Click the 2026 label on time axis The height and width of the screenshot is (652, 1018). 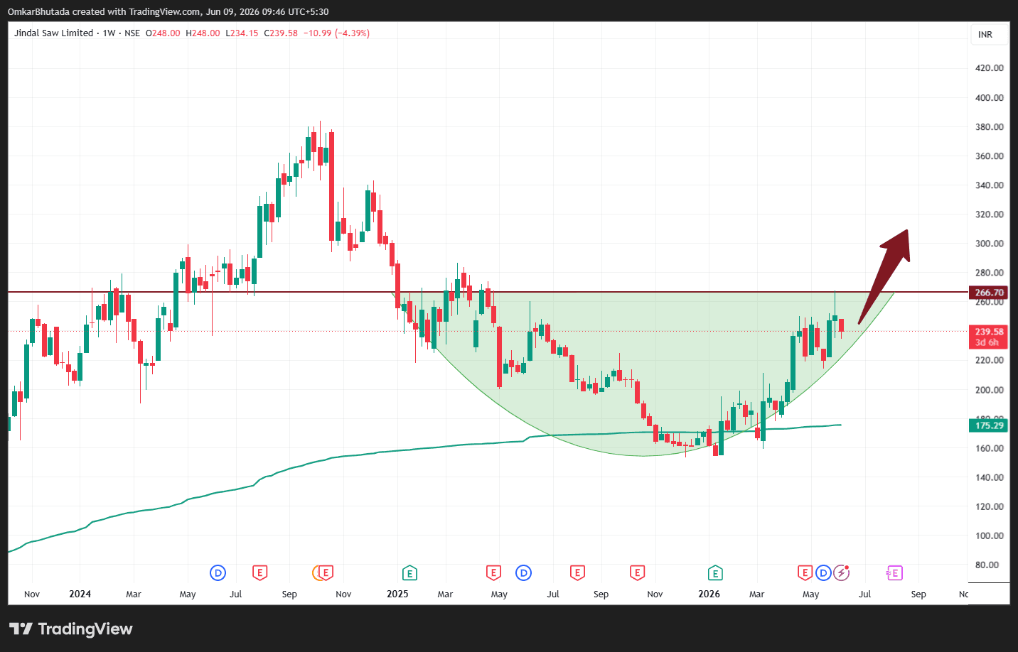(709, 594)
